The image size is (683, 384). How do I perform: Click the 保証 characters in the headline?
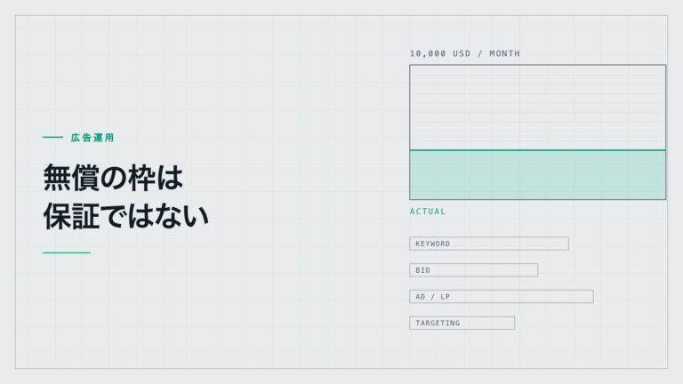71,216
